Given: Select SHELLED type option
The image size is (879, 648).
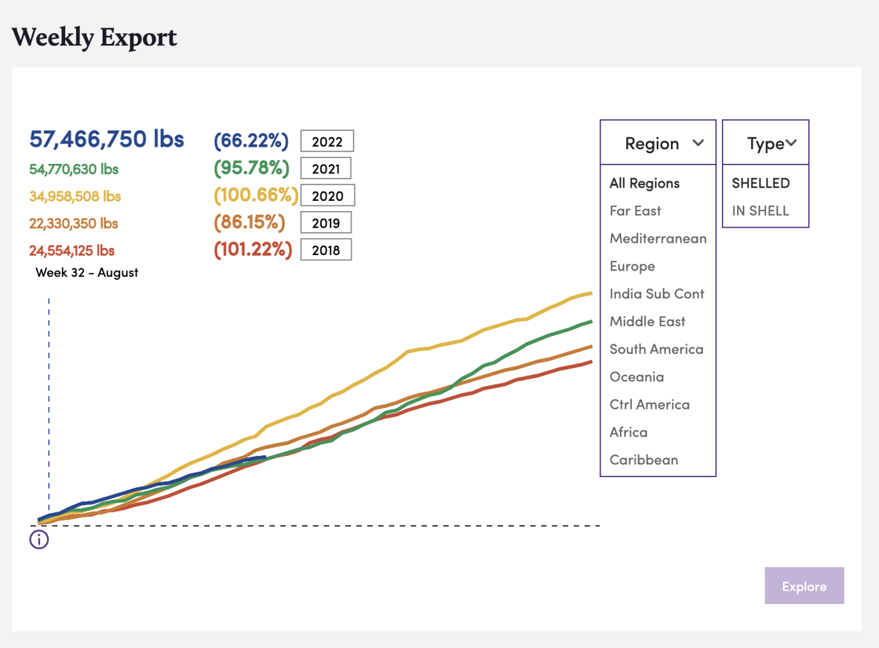Looking at the screenshot, I should pos(760,183).
